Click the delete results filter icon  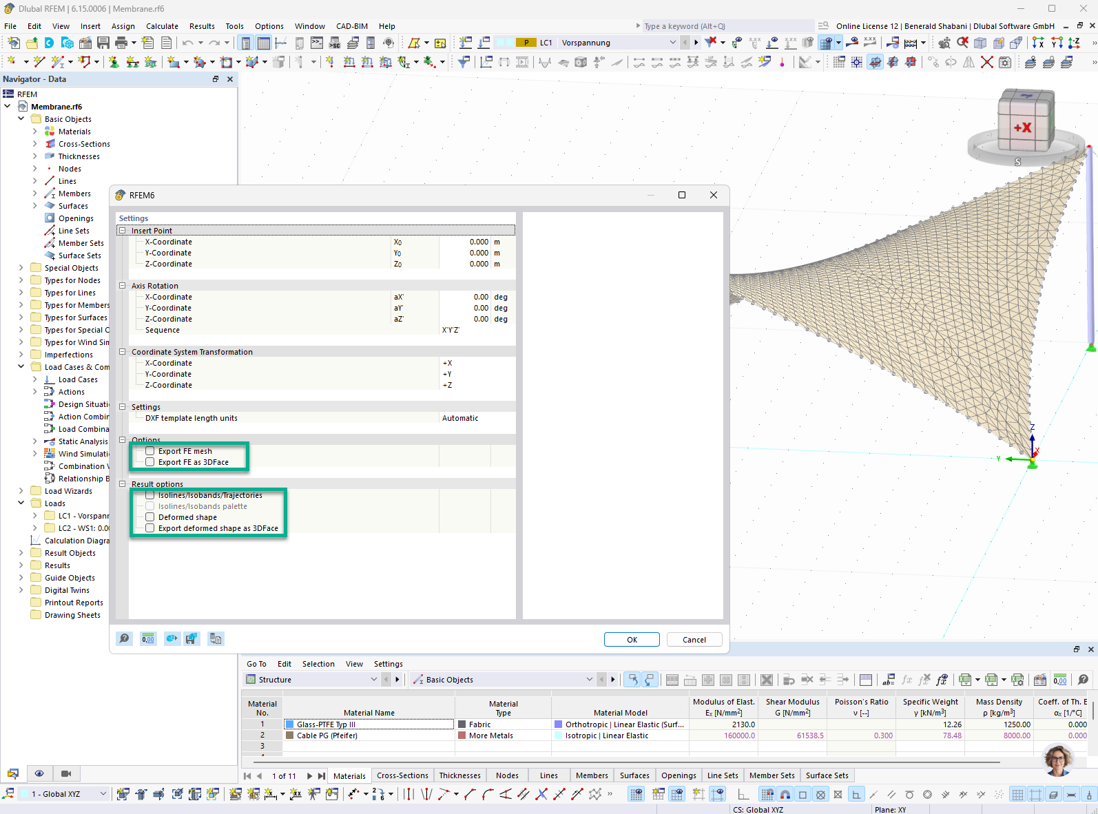click(x=710, y=43)
